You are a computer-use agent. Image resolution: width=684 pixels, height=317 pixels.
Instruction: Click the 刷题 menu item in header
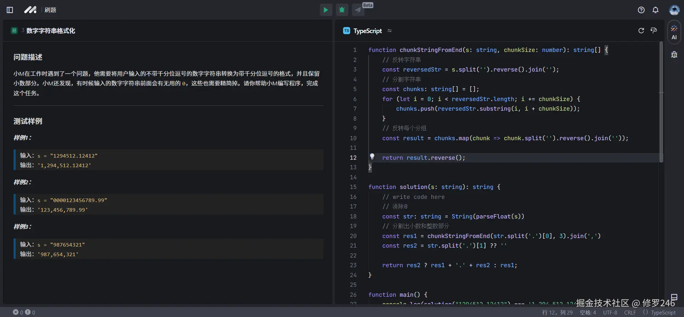click(x=50, y=10)
